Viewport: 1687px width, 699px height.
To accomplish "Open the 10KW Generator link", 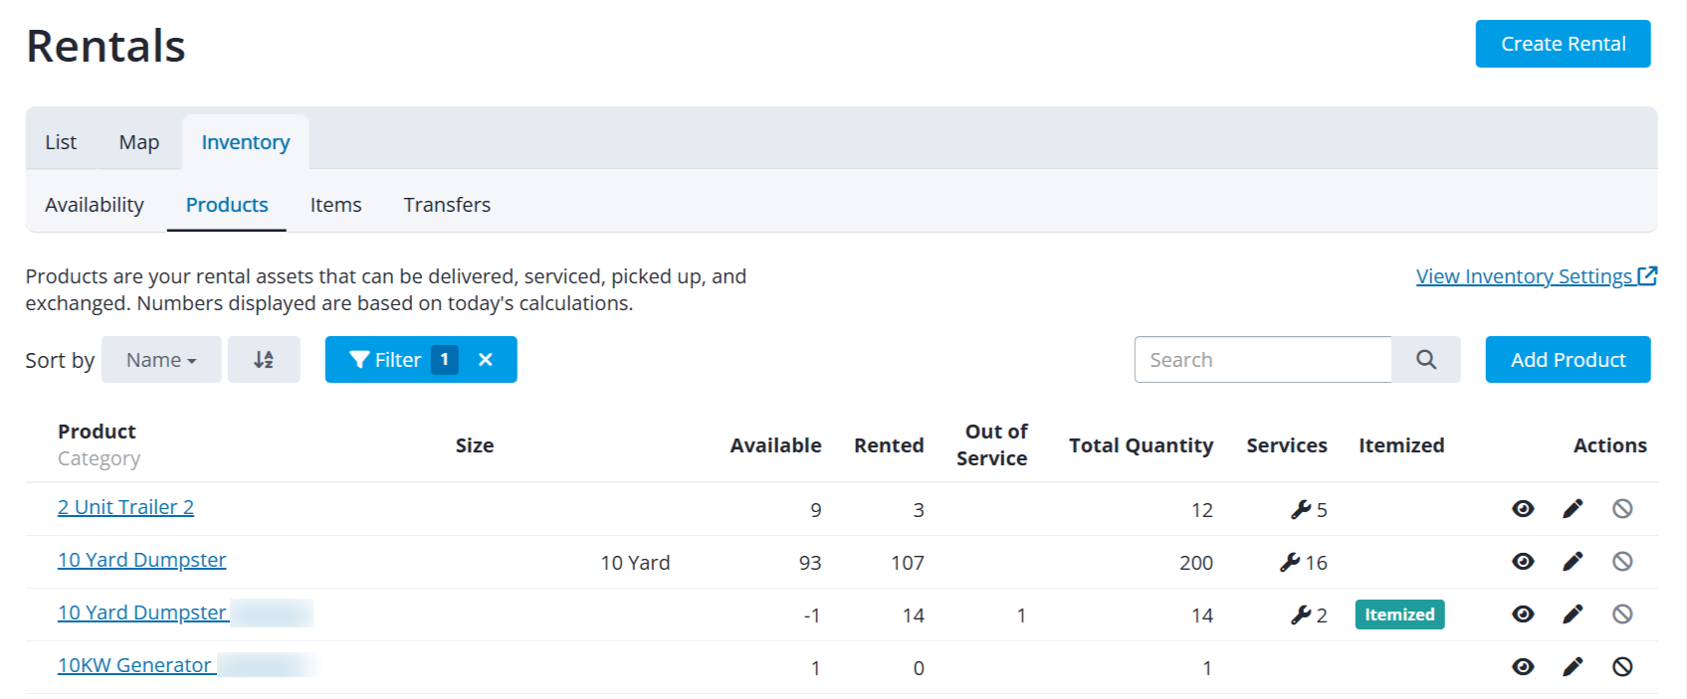I will tap(134, 665).
